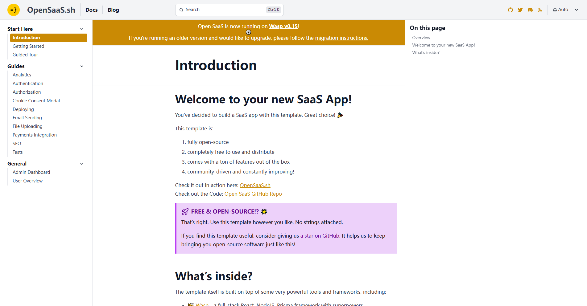Open the Authorization guide
Image resolution: width=587 pixels, height=306 pixels.
tap(27, 92)
